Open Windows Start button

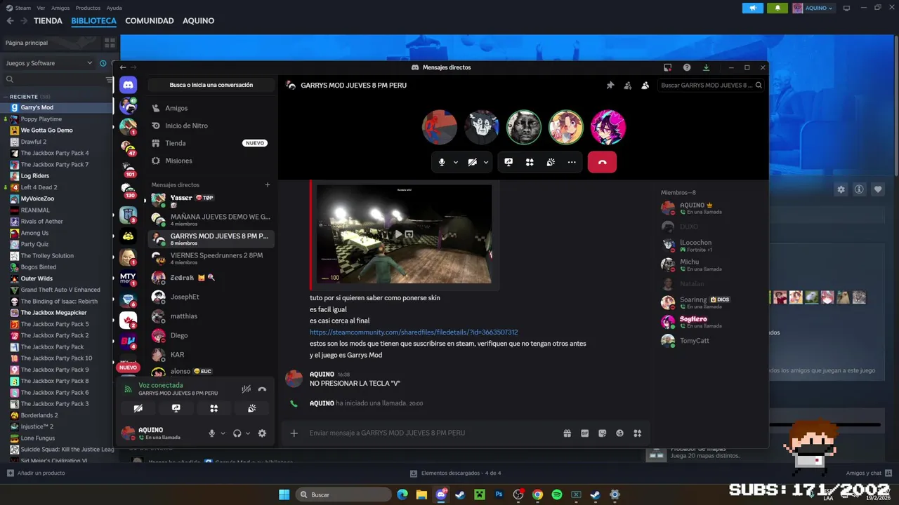point(284,494)
